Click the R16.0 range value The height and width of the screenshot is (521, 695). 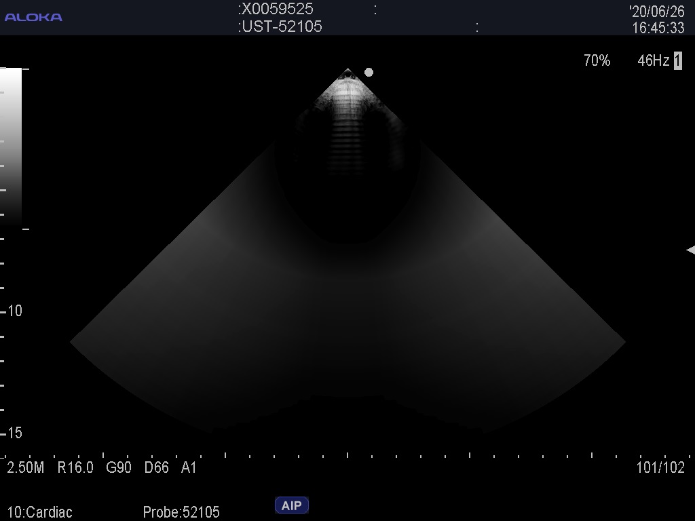(75, 467)
